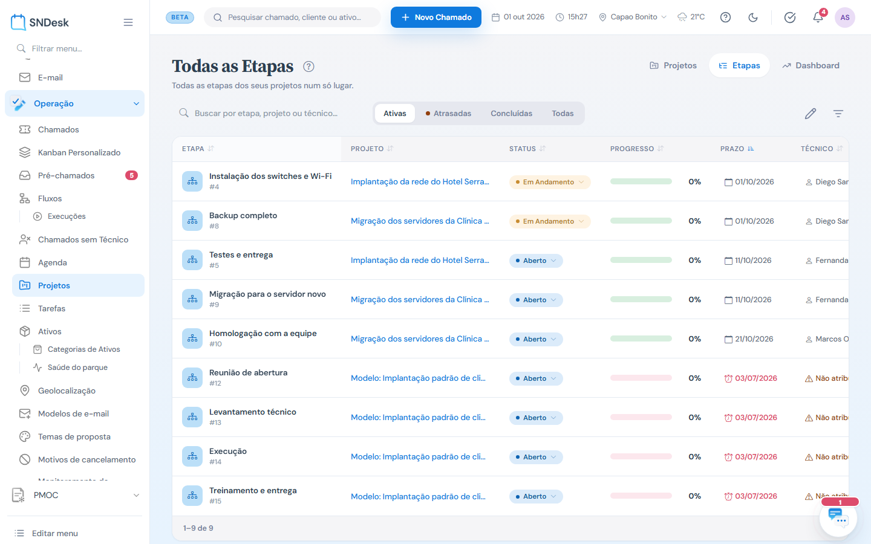Open Agenda in sidebar

point(78,262)
